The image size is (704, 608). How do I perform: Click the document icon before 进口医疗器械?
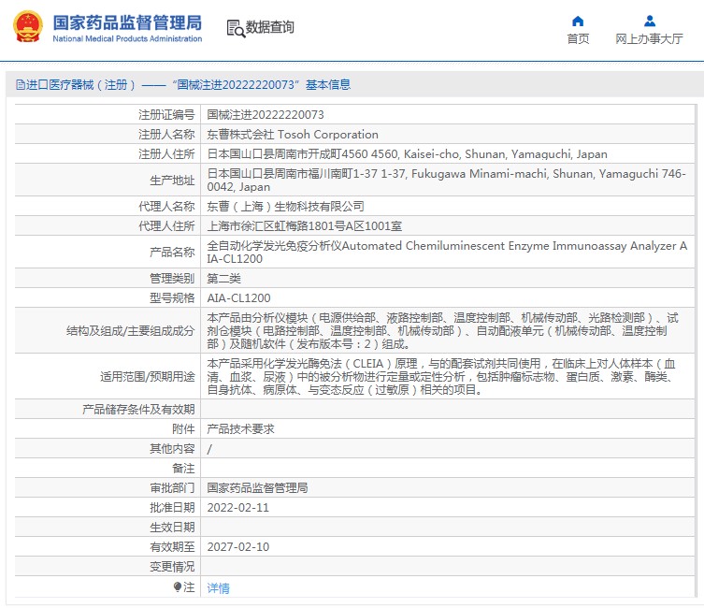click(21, 84)
